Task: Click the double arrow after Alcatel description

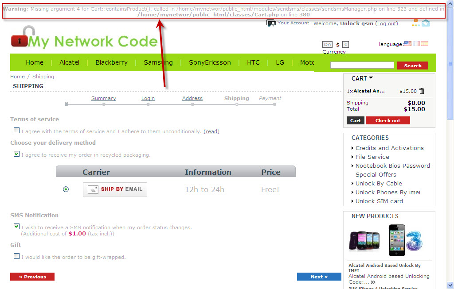Action: point(373,282)
